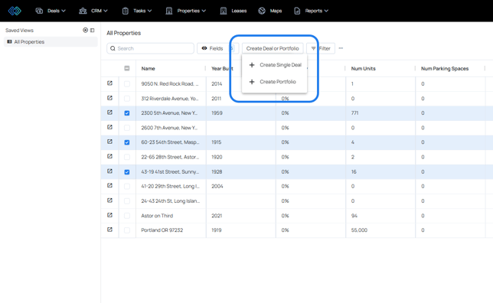Select All Properties saved view
Screen dimensions: 493x303
(51, 42)
